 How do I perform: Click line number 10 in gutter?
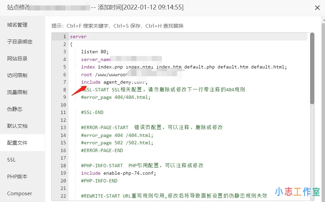pos(63,105)
